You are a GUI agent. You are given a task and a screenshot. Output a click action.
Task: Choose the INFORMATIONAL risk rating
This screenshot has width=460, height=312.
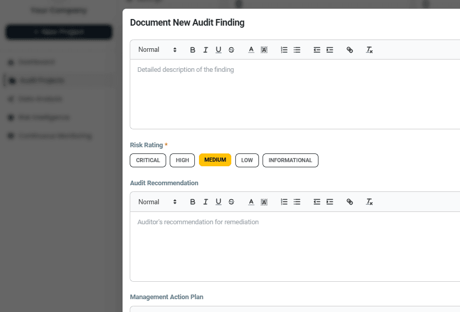[290, 160]
